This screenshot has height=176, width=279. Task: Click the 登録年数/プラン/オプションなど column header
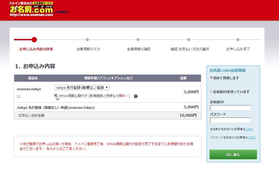coord(109,78)
